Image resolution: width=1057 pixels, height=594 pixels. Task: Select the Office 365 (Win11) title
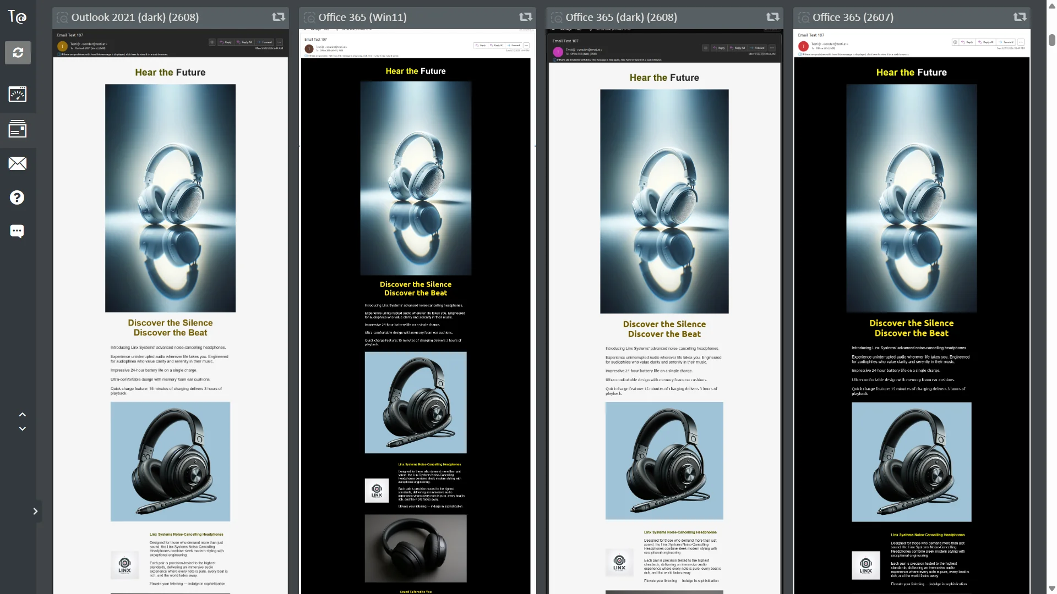coord(362,17)
